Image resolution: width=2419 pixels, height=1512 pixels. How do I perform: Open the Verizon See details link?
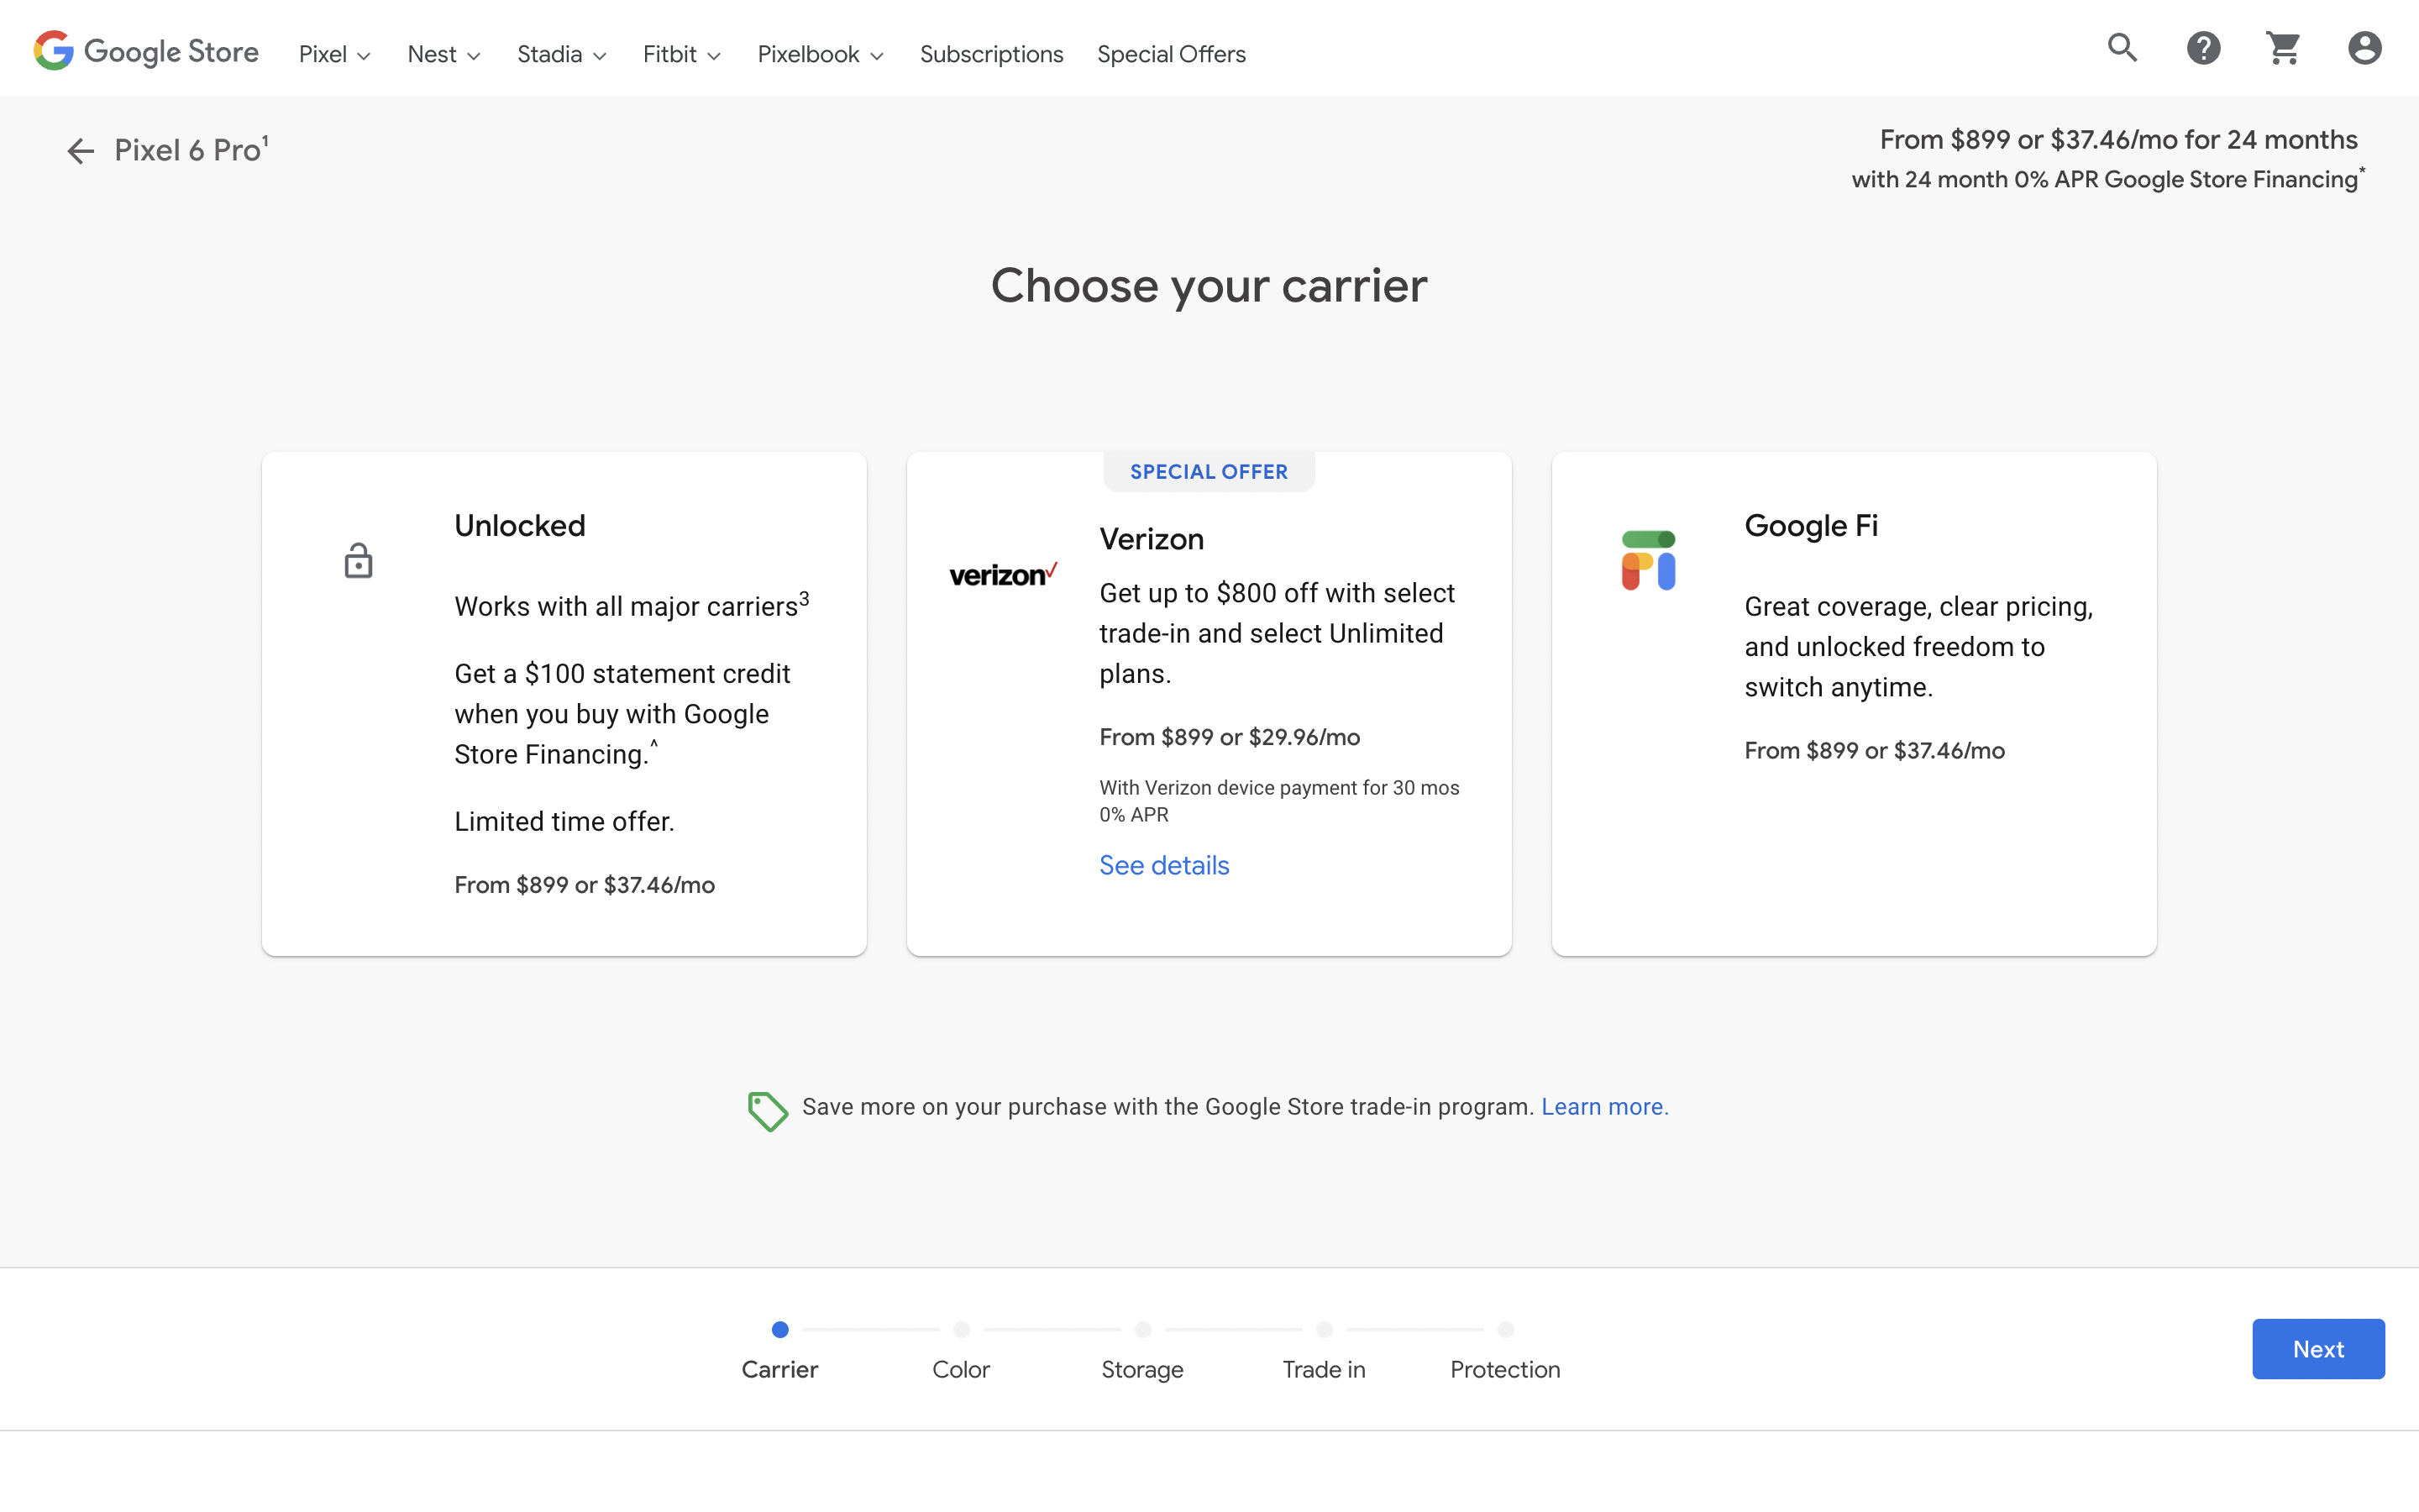pos(1163,865)
